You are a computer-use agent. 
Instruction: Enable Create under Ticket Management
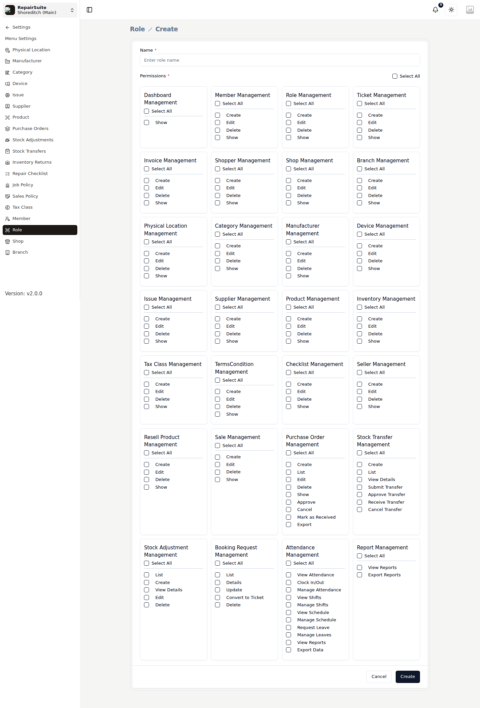point(359,115)
